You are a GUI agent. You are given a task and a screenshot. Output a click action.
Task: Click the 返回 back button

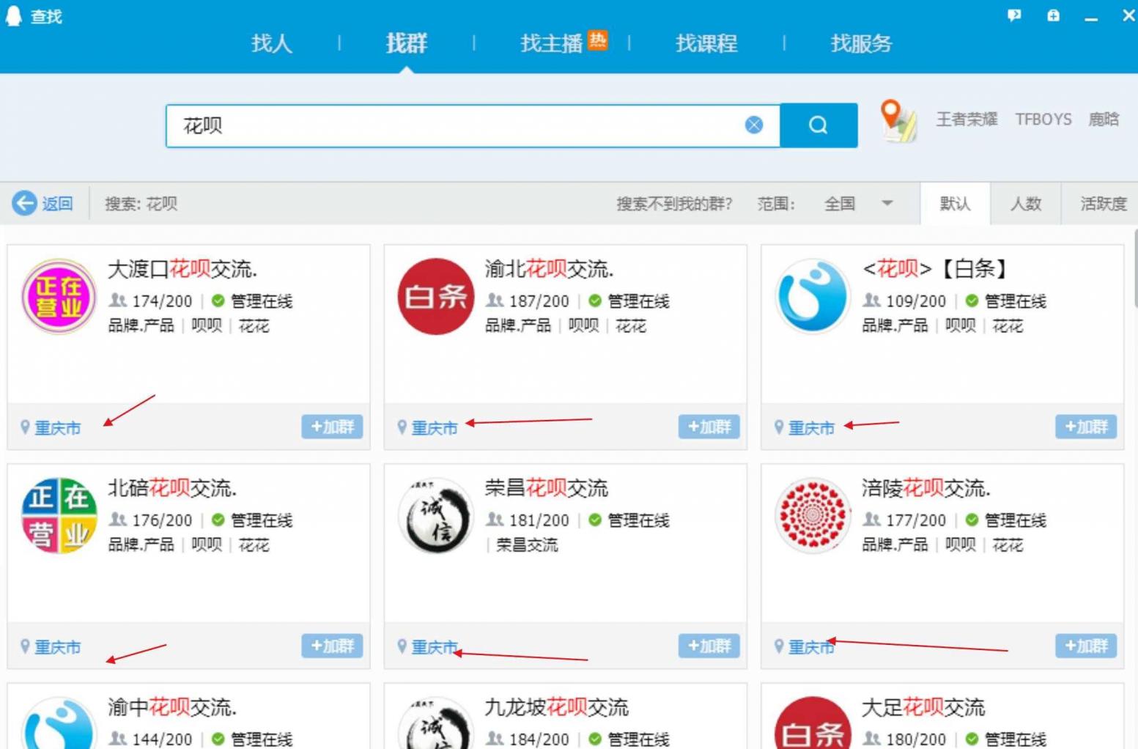pyautogui.click(x=43, y=204)
